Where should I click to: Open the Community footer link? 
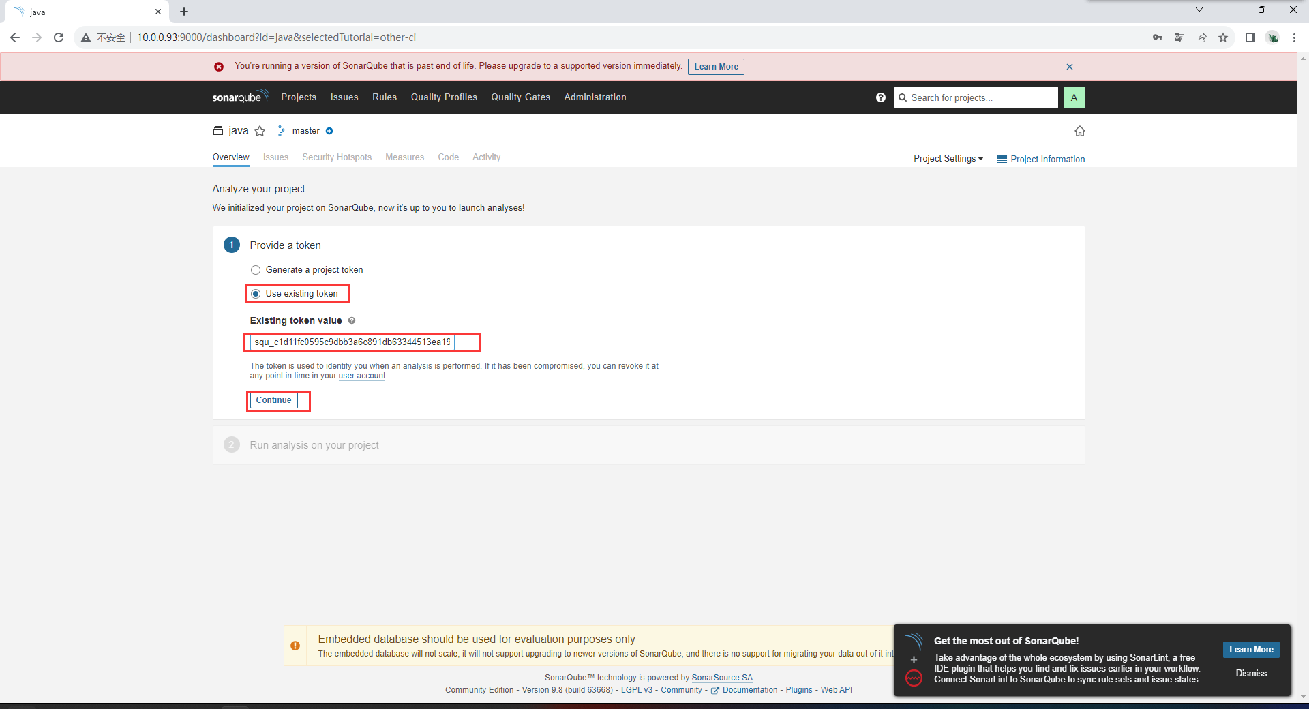click(x=681, y=690)
